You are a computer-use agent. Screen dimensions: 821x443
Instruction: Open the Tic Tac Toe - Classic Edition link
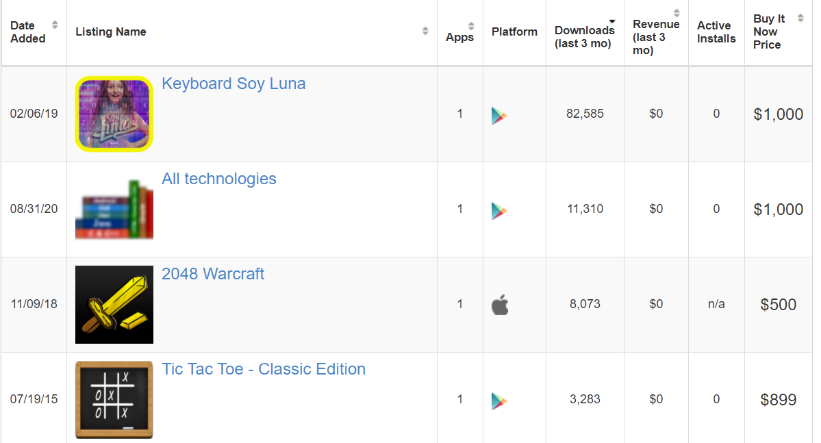click(264, 369)
